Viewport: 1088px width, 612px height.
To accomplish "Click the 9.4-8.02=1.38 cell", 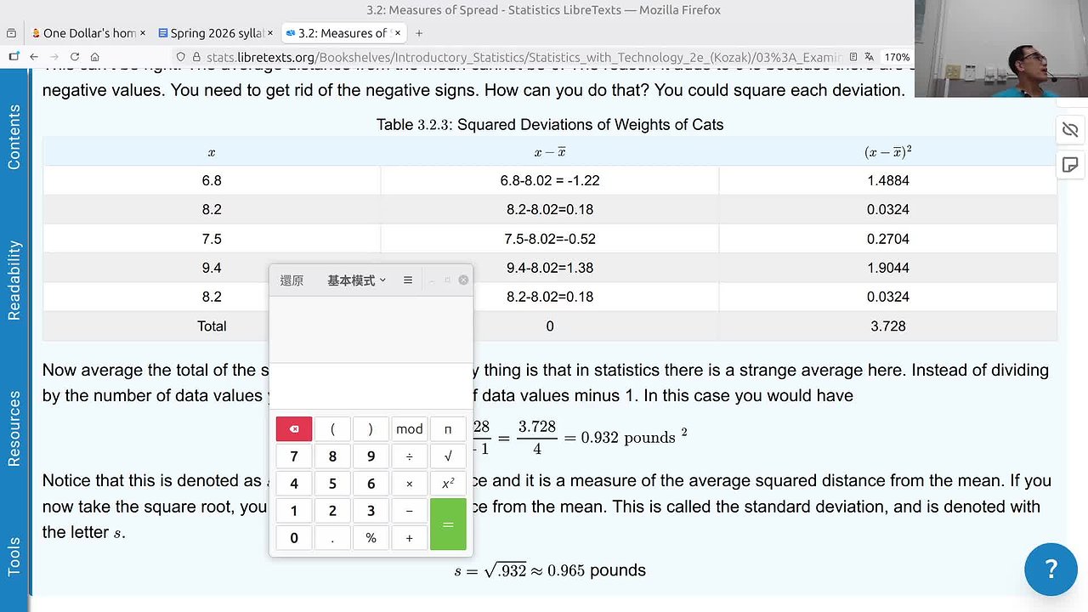I will [549, 268].
